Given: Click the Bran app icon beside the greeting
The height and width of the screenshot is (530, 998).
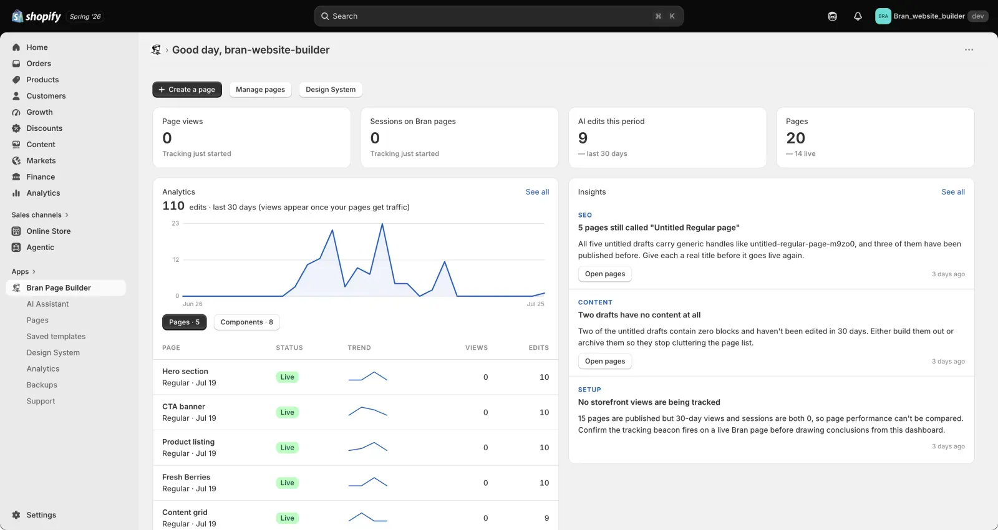Looking at the screenshot, I should point(156,50).
